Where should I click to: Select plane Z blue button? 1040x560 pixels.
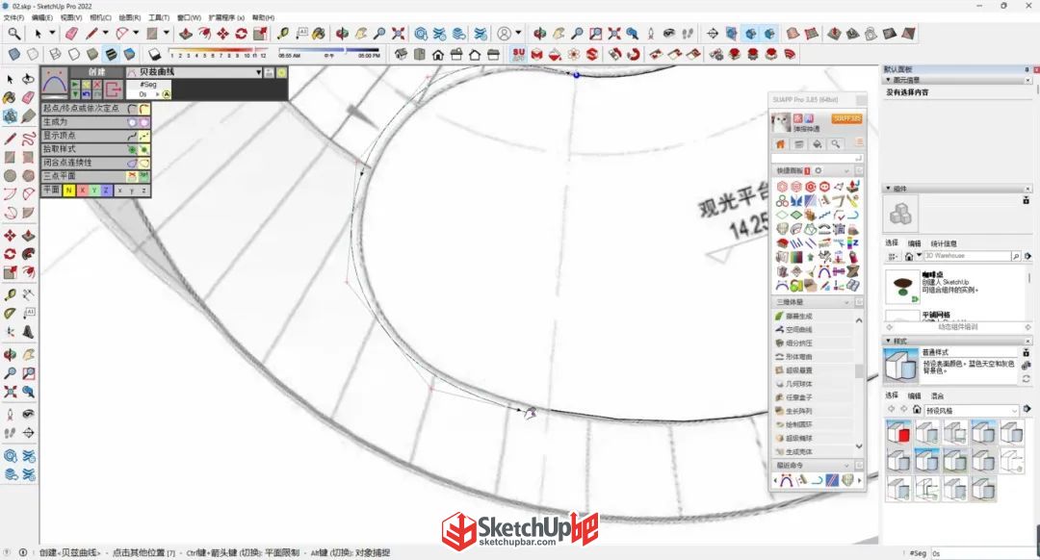106,191
